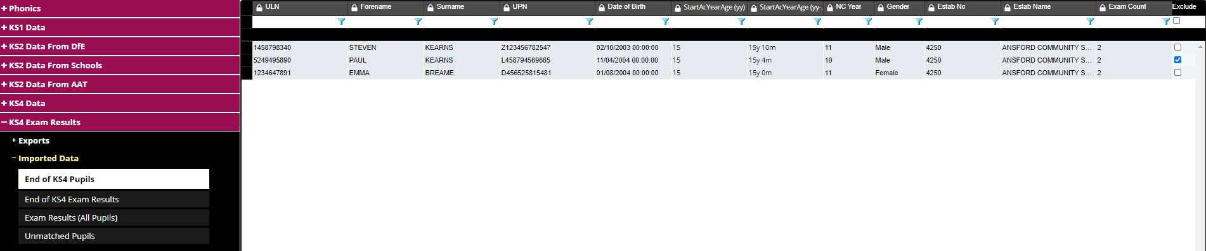Viewport: 1206px width, 251px height.
Task: Open the filter icon for Surname column
Action: point(494,21)
